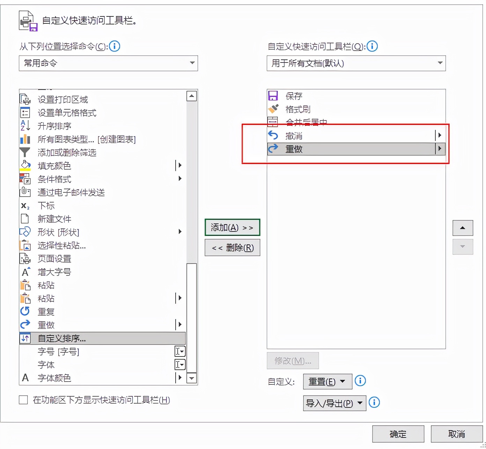Click the << 删除(R) button
This screenshot has height=449, width=486.
[x=232, y=248]
